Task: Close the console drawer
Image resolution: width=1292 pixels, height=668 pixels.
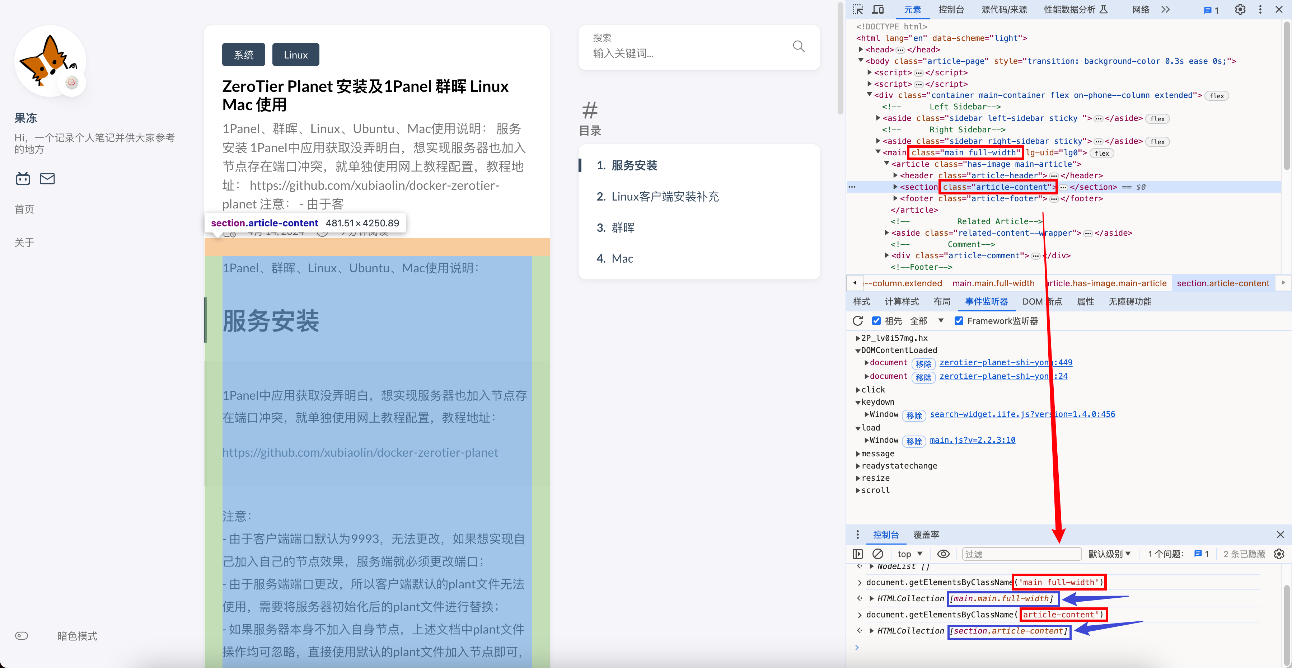Action: [x=1280, y=535]
